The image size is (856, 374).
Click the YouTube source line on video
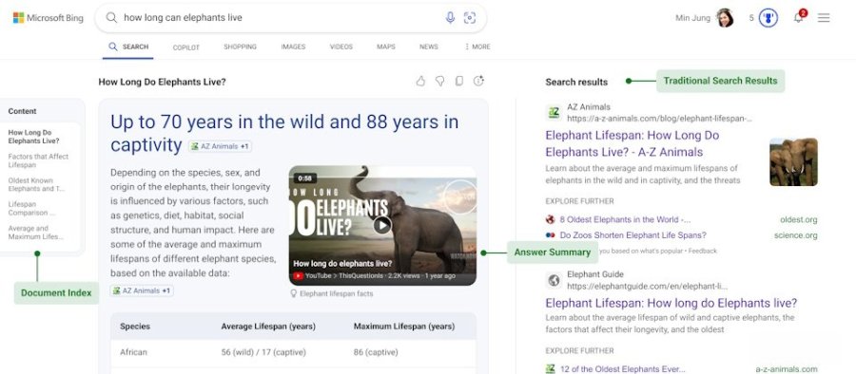click(375, 276)
